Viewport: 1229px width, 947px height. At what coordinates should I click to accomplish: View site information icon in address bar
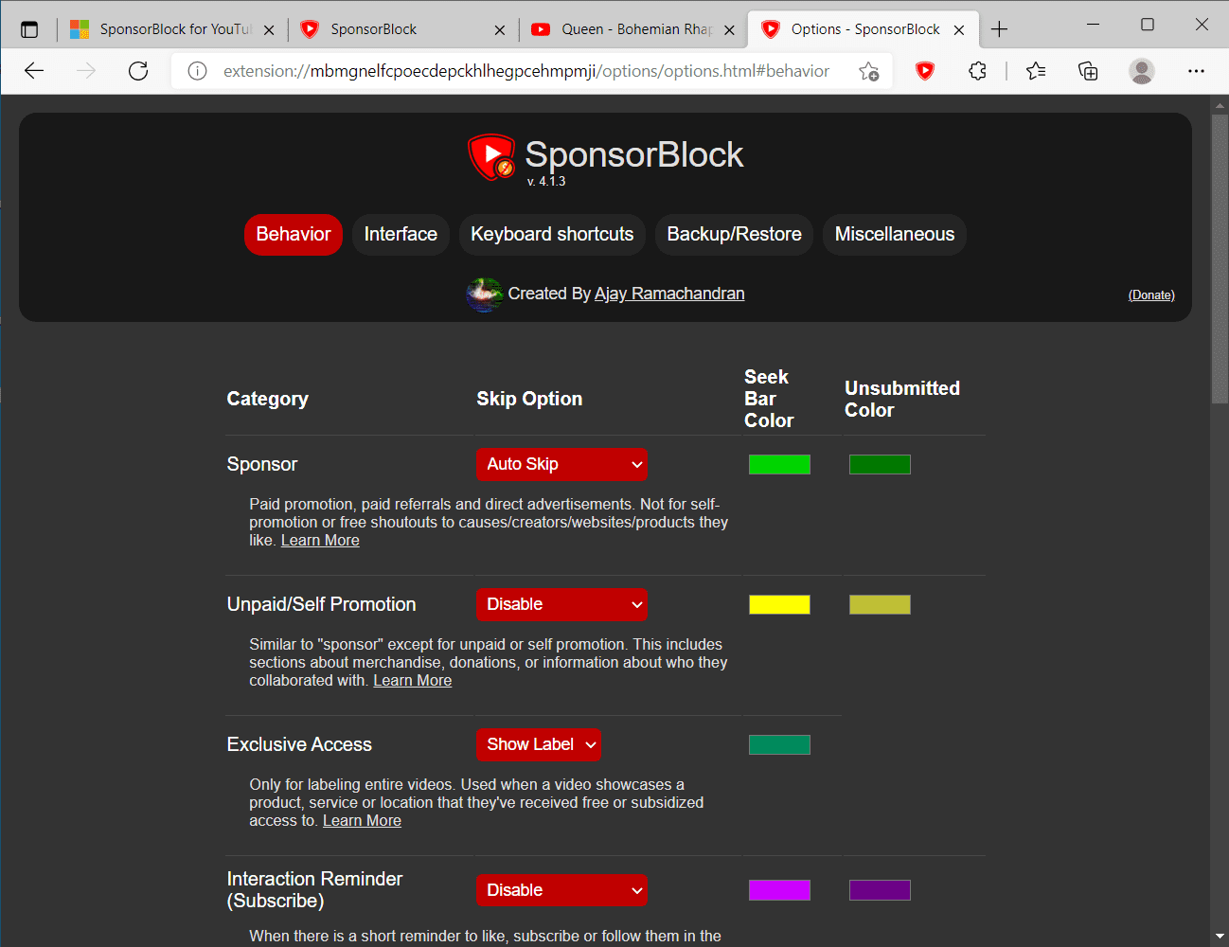pyautogui.click(x=197, y=71)
